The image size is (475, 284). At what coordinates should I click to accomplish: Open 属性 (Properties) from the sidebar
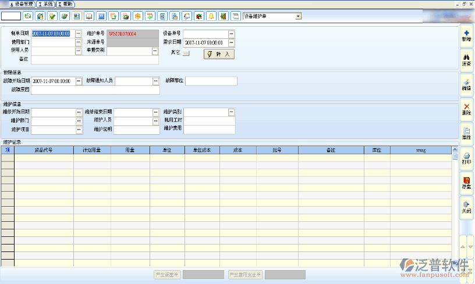[x=466, y=133]
